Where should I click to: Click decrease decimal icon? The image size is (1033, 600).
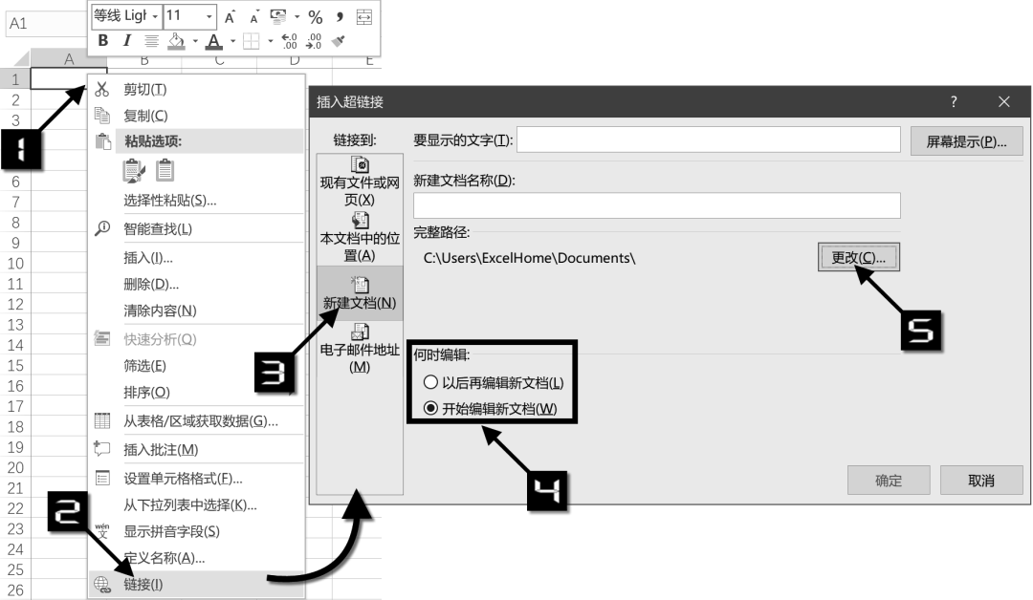[x=314, y=41]
